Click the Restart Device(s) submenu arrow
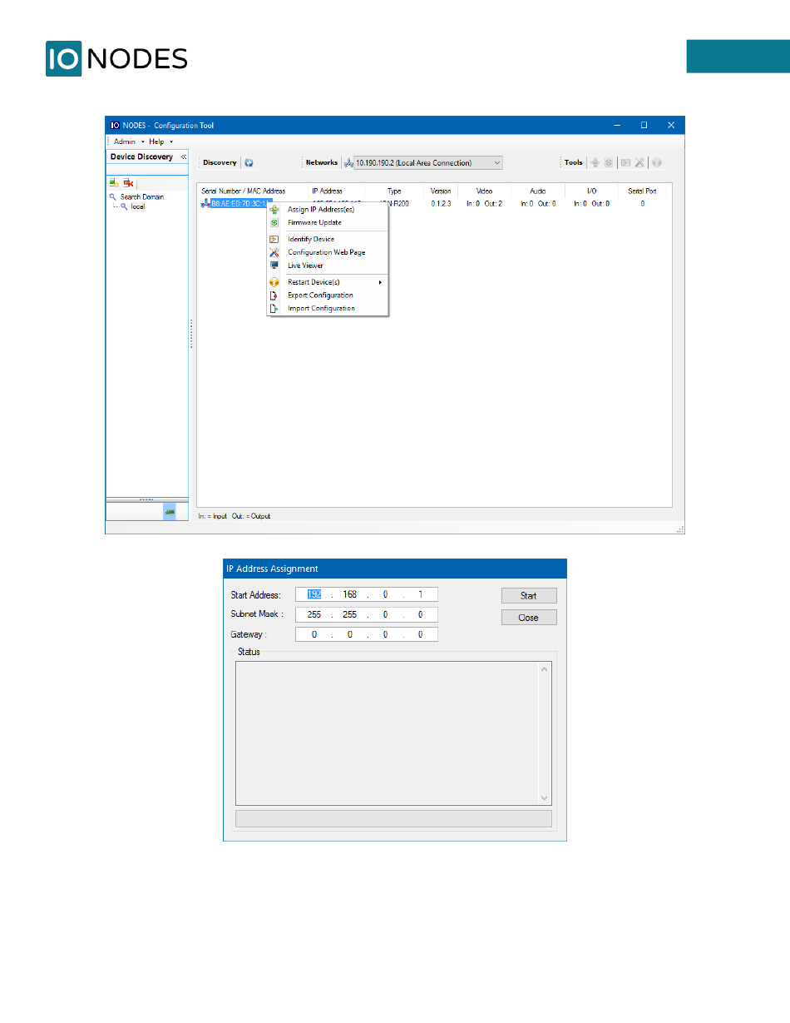The height and width of the screenshot is (1023, 790). pos(380,282)
